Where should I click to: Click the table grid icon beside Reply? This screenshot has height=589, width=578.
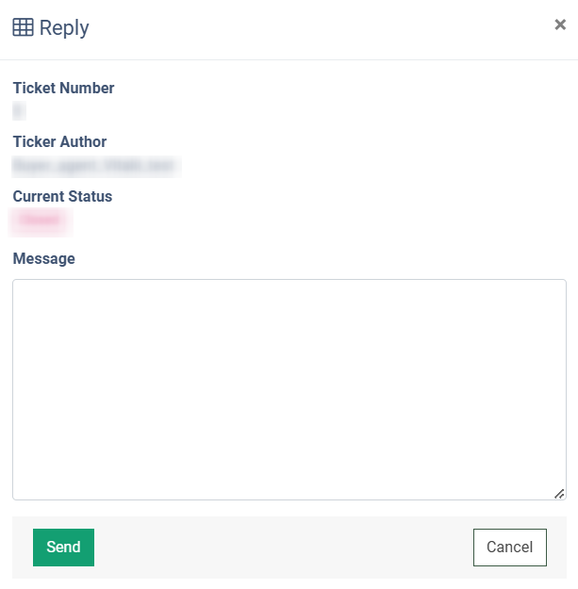coord(23,28)
